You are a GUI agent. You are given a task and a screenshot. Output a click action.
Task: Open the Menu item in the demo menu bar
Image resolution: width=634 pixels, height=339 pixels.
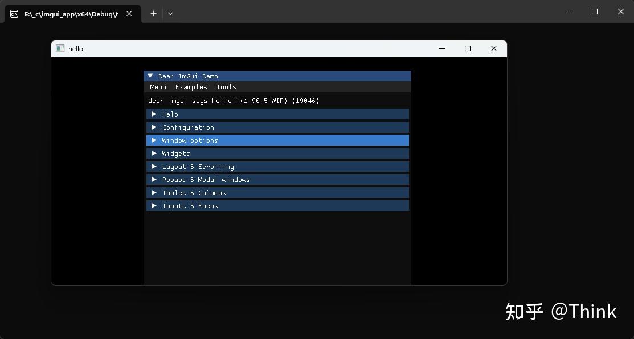pos(158,86)
